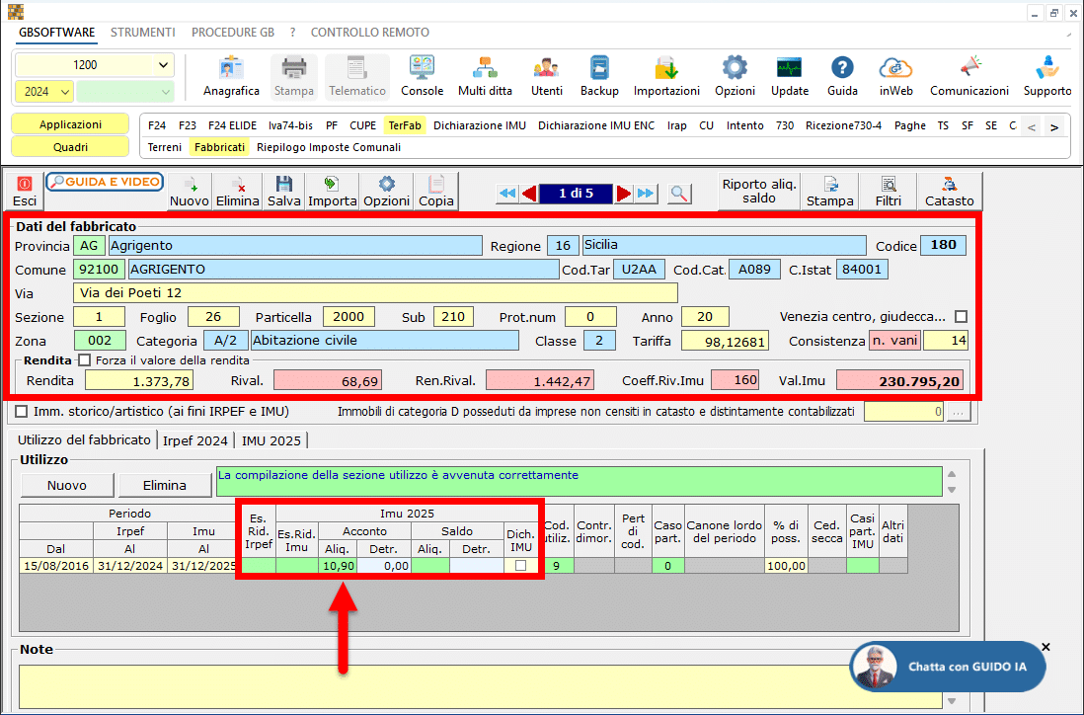Go to the first record arrow
This screenshot has height=715, width=1084.
click(x=506, y=194)
